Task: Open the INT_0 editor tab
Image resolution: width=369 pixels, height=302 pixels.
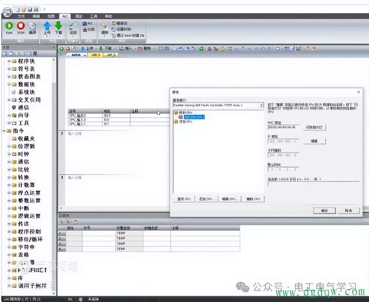Action: (x=111, y=55)
